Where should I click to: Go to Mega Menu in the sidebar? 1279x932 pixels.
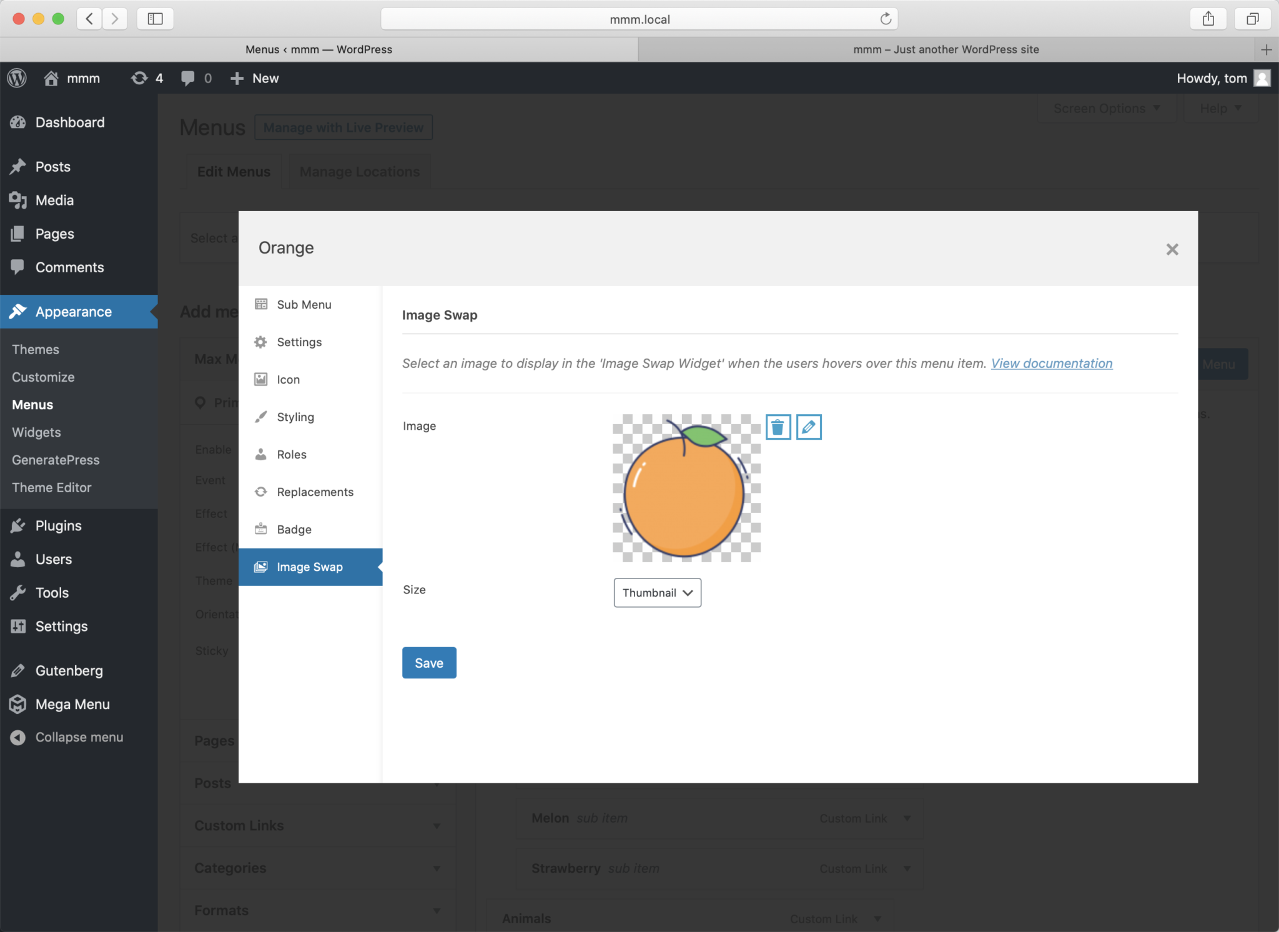tap(72, 704)
